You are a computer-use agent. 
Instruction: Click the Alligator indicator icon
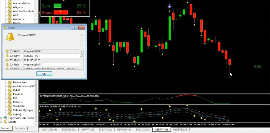pyautogui.click(x=10, y=7)
